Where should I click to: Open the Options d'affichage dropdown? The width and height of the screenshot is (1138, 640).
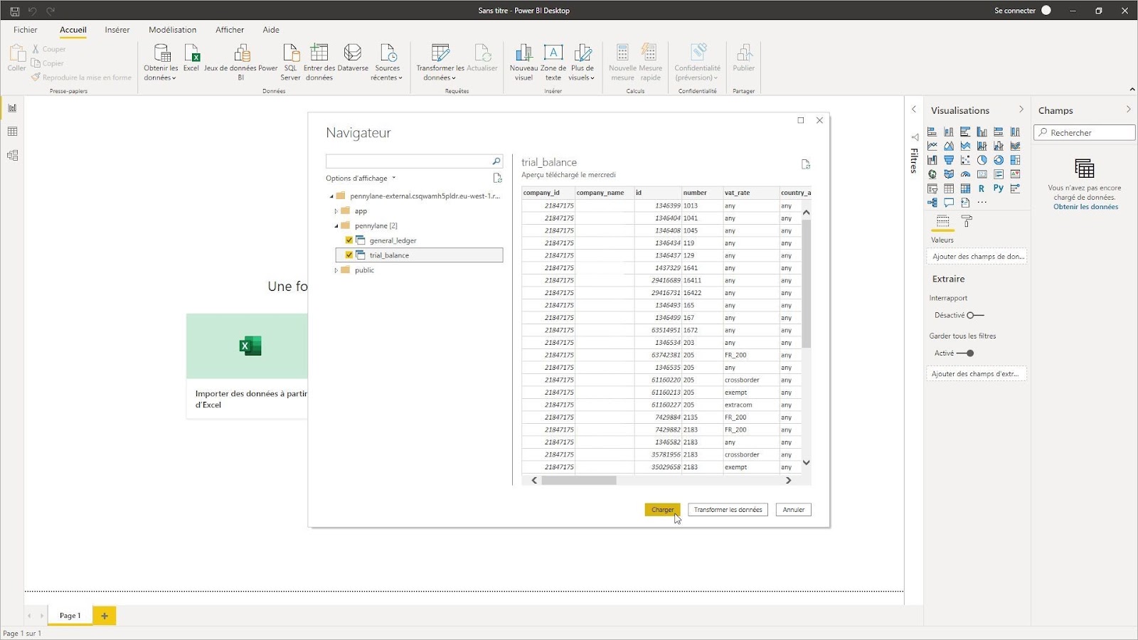361,178
